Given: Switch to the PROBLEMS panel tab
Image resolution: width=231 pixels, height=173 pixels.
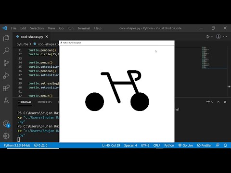Looking at the screenshot, I should point(45,102).
